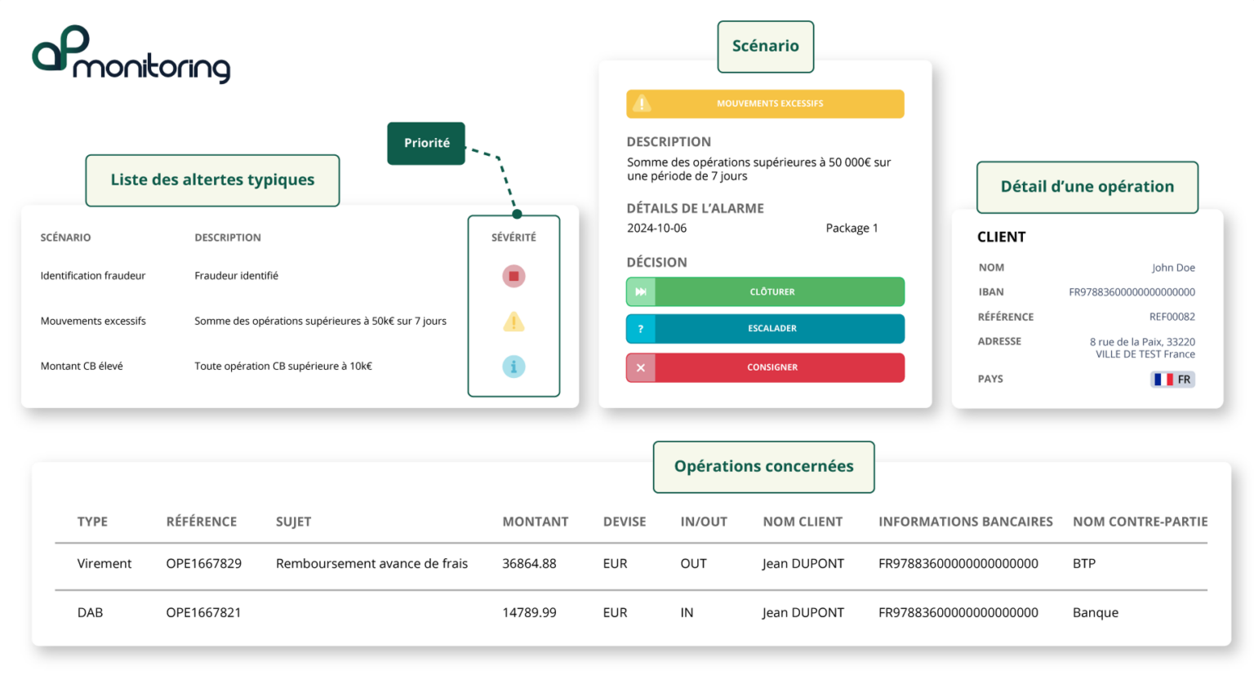
Task: Expand the Détails de l'alarme section
Action: point(694,208)
